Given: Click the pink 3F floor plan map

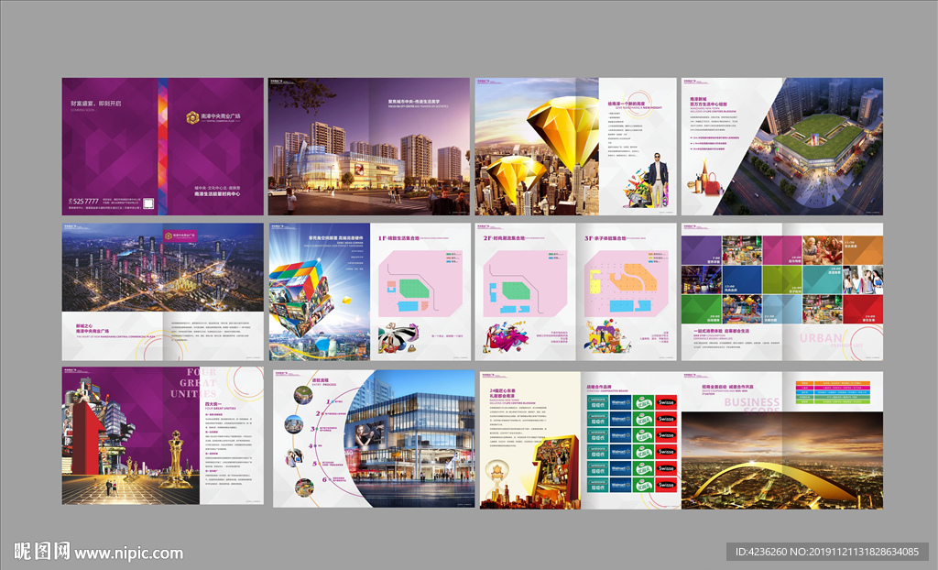Looking at the screenshot, I should (627, 284).
